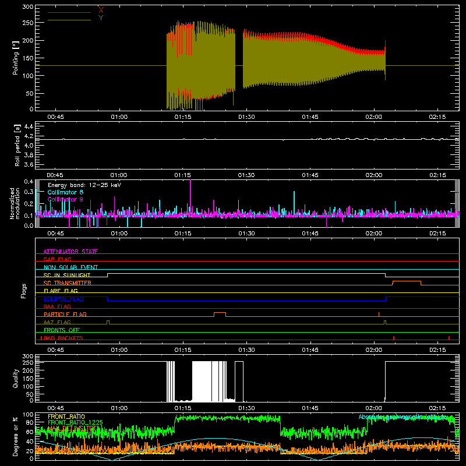
Task: Click the 02:15 tick label under the Flags plot
Action: [437, 350]
